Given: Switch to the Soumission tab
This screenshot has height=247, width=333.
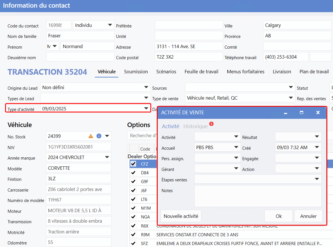Looking at the screenshot, I should [136, 72].
